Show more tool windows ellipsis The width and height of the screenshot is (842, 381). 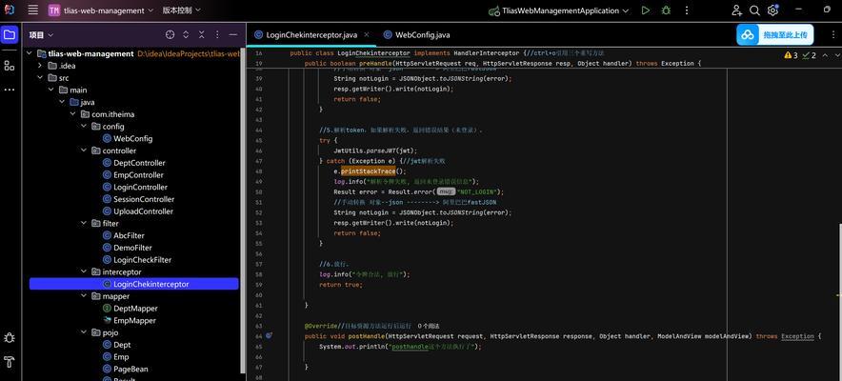(x=10, y=90)
